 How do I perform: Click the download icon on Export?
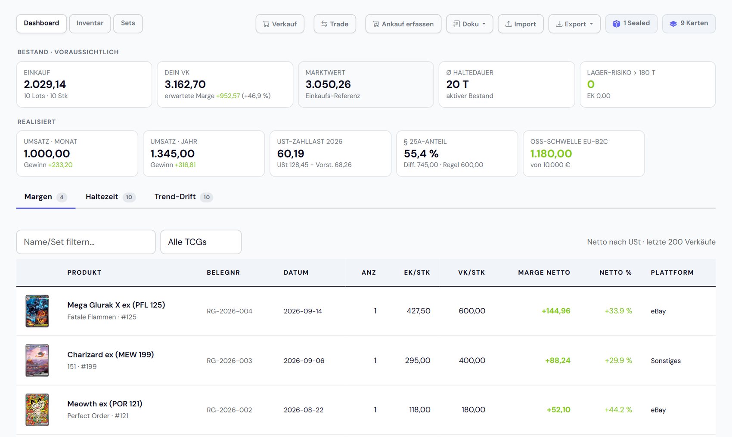[x=559, y=24]
